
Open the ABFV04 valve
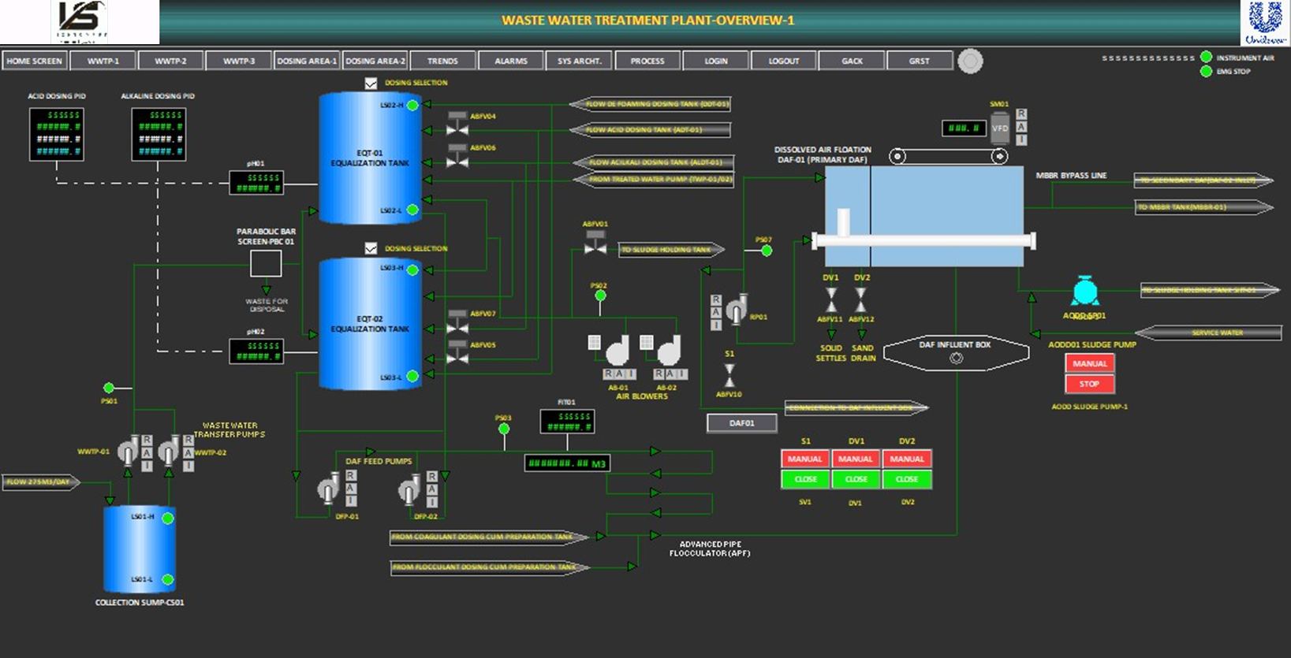457,122
